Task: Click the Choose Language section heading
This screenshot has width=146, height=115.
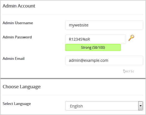Action: (22, 87)
